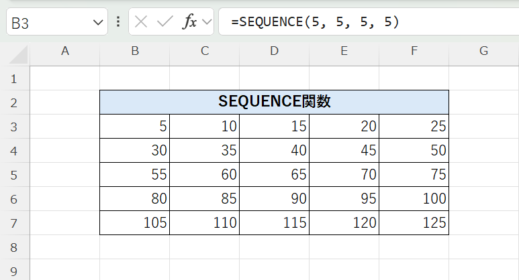The width and height of the screenshot is (519, 280).
Task: Open the Insert Function fx dialog
Action: point(190,22)
